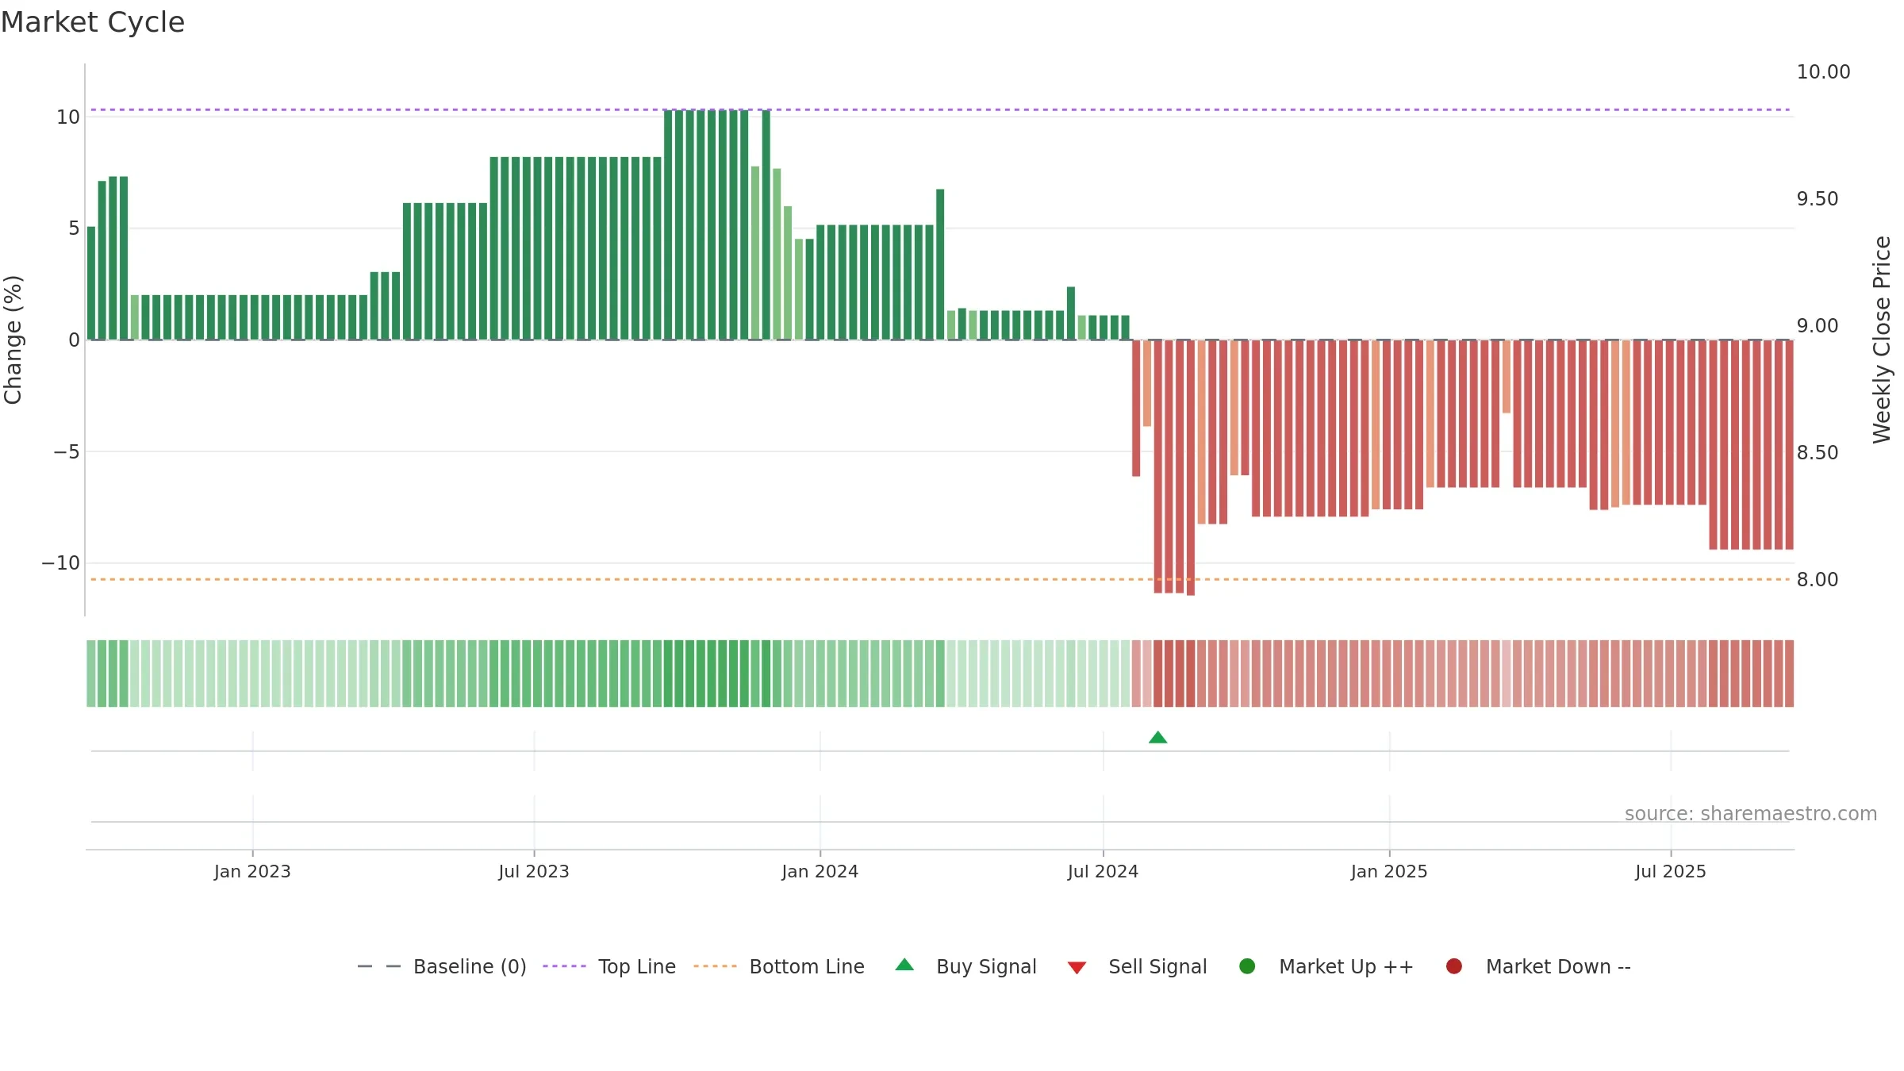Click the green triangle icon in legend

point(904,965)
